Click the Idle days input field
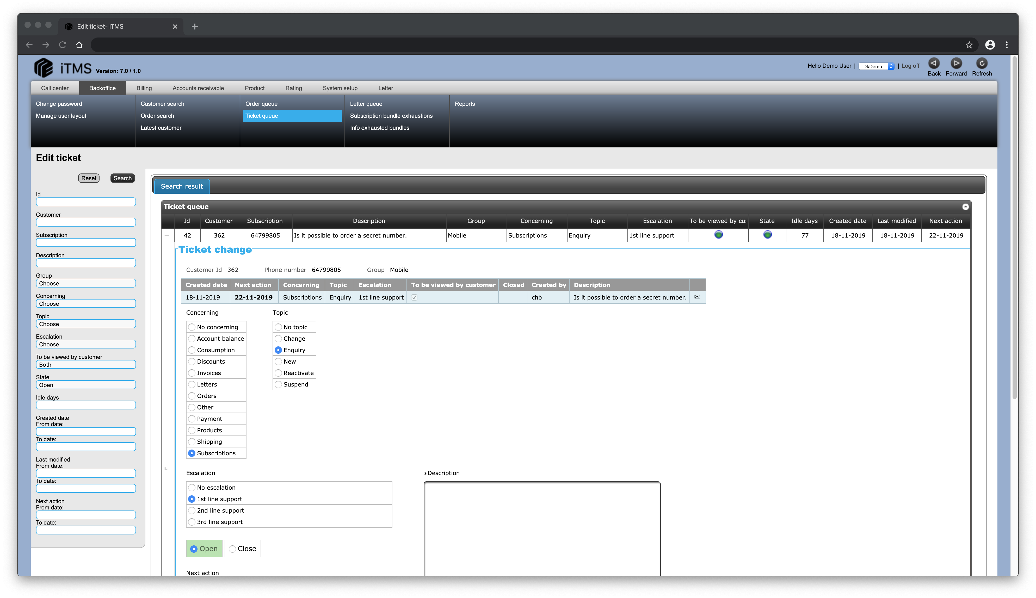Viewport: 1036px width, 598px height. pyautogui.click(x=86, y=405)
